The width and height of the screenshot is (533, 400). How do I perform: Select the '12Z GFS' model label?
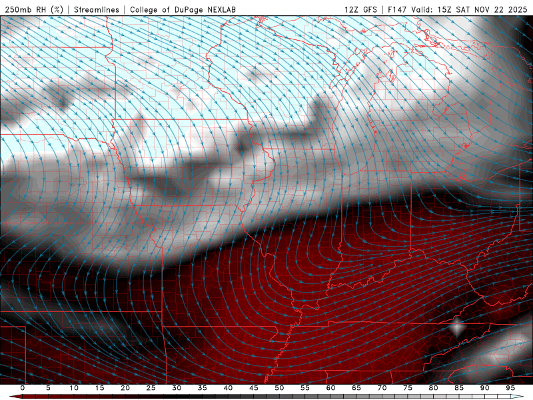[360, 9]
